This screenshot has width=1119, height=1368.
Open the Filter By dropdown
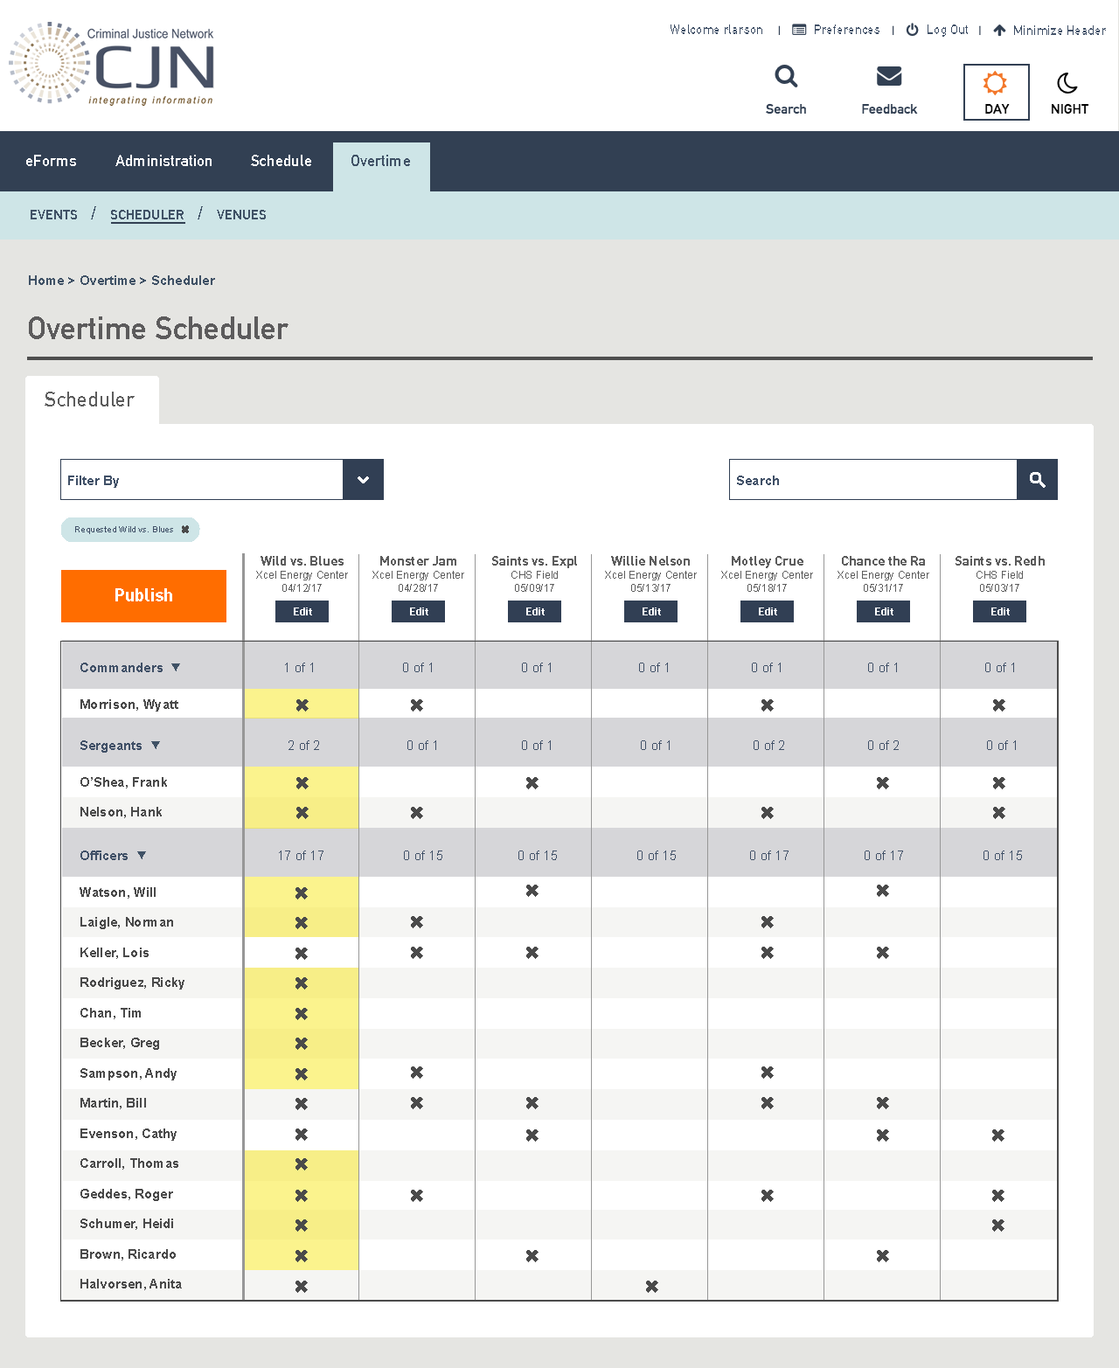(222, 480)
